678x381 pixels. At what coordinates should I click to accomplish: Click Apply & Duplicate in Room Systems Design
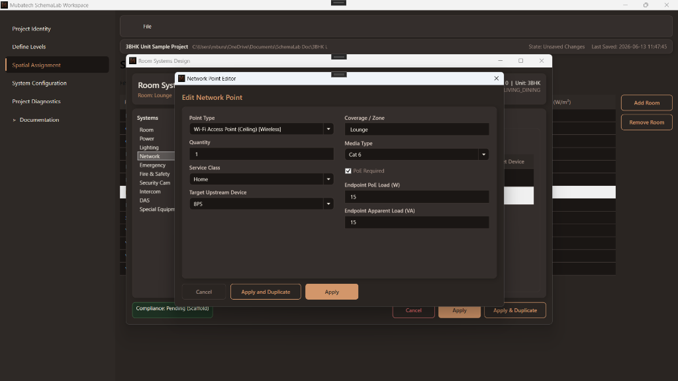tap(515, 310)
